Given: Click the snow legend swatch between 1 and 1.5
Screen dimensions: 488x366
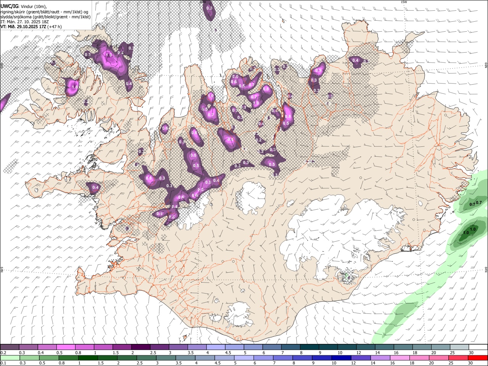Looking at the screenshot, I should (x=103, y=347).
